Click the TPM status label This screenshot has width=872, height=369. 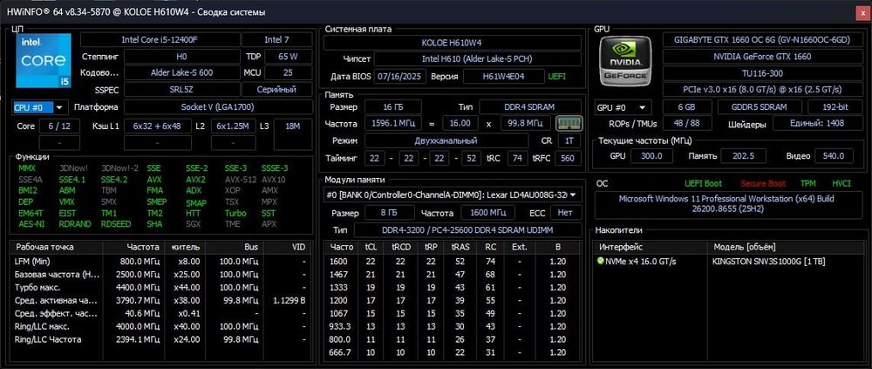[807, 183]
